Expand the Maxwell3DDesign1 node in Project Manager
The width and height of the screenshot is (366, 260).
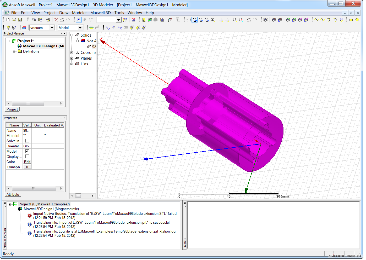pyautogui.click(x=14, y=46)
